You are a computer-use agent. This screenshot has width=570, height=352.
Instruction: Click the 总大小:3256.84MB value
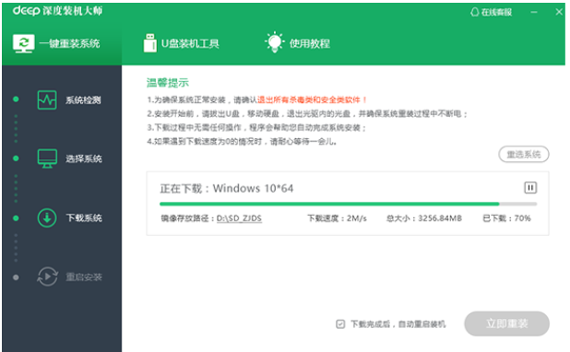tap(424, 218)
